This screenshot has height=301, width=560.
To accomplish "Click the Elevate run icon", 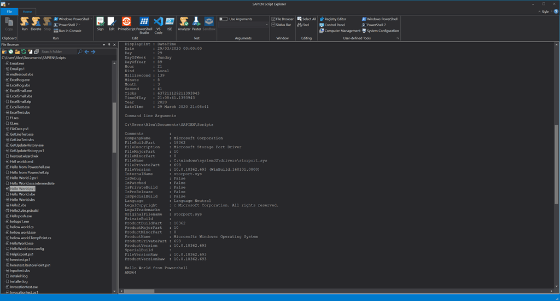I will pyautogui.click(x=36, y=24).
